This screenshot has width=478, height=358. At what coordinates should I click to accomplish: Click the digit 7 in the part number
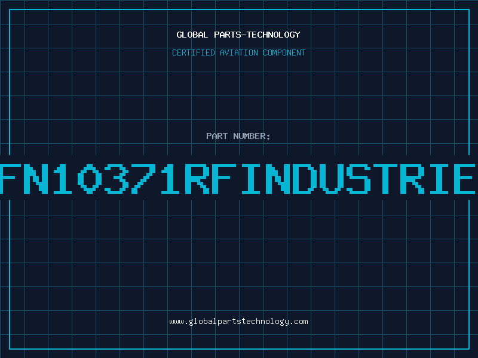click(143, 178)
